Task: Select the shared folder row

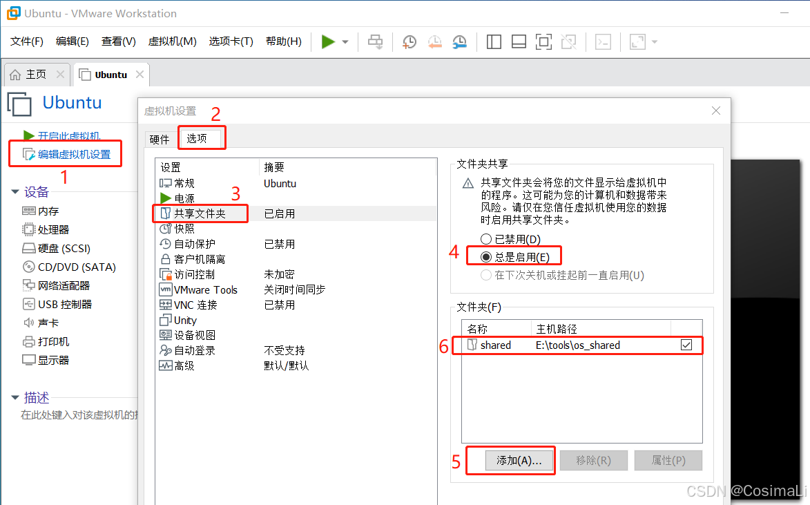Action: tap(581, 345)
